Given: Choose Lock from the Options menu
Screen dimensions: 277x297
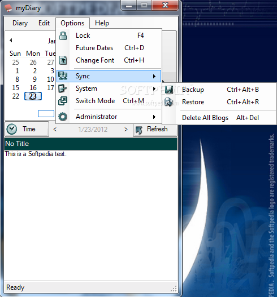Looking at the screenshot, I should click(x=109, y=36).
